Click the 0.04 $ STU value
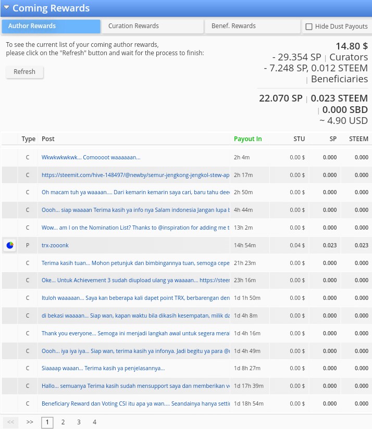Screen dimensions: 372x429 (297, 245)
